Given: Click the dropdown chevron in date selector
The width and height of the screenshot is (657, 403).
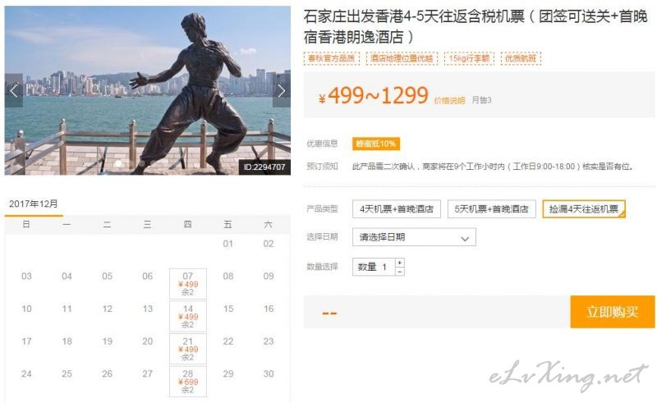Looking at the screenshot, I should 465,238.
